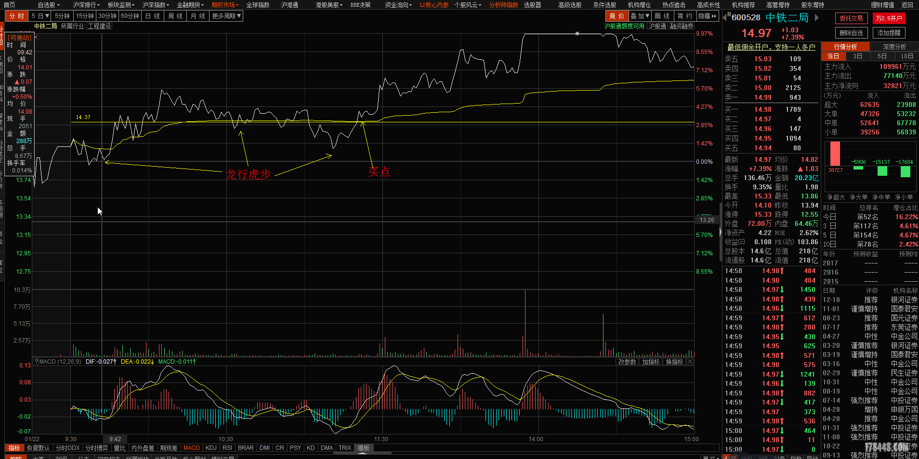Open the 更多周期 dropdown
The height and width of the screenshot is (459, 919).
tap(226, 16)
